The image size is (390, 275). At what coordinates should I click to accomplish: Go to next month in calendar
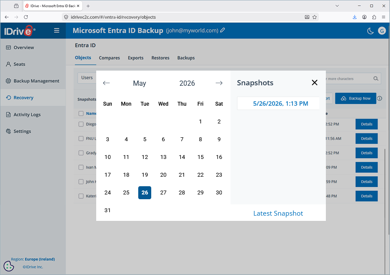point(219,83)
